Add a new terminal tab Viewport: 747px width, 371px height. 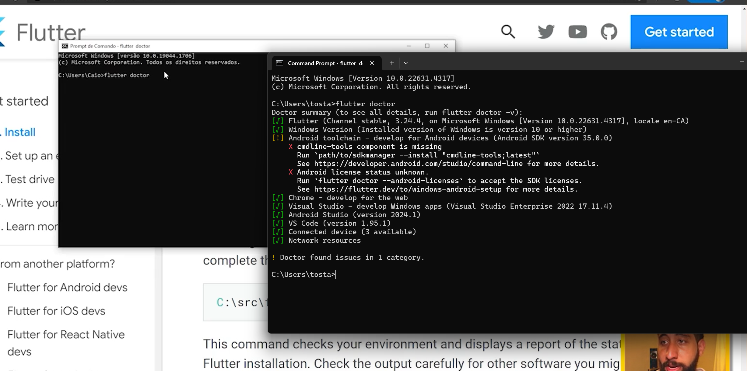pyautogui.click(x=392, y=63)
